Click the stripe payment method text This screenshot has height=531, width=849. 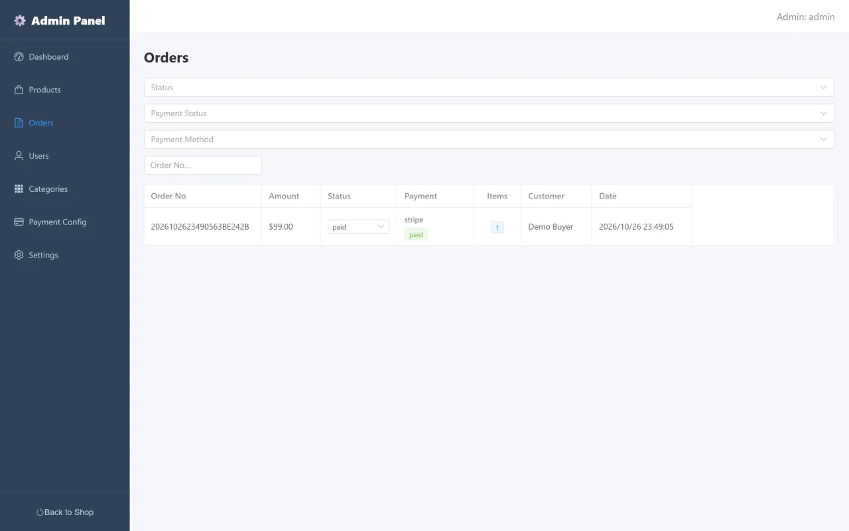(x=414, y=220)
